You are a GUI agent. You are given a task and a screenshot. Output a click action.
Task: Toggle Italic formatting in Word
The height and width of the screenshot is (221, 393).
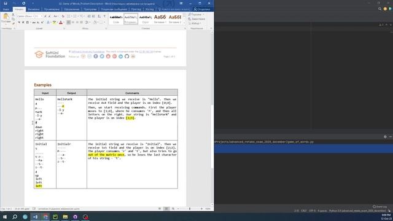point(23,23)
